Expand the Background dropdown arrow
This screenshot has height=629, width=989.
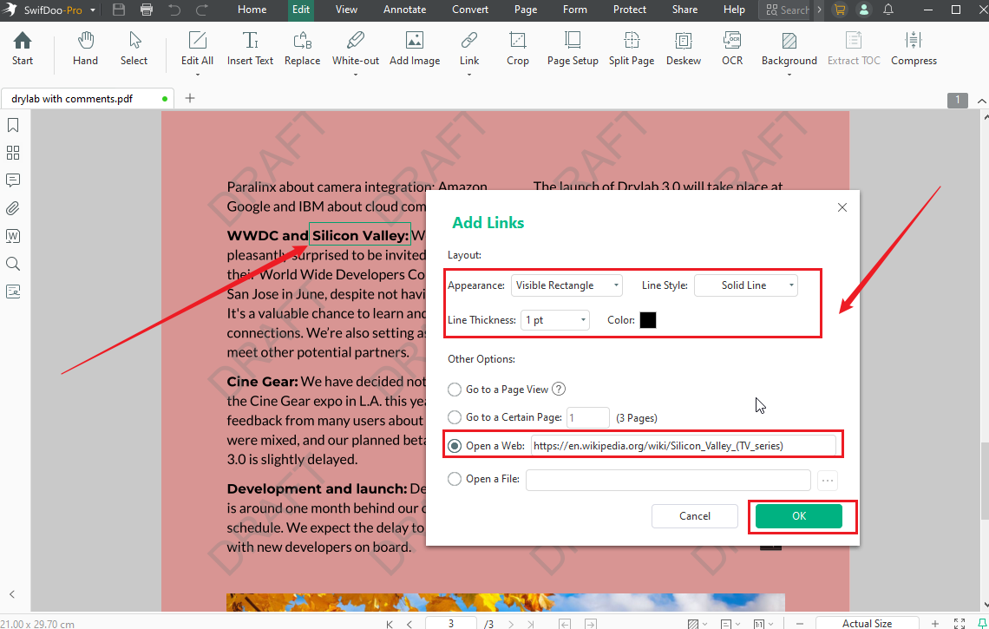point(789,75)
